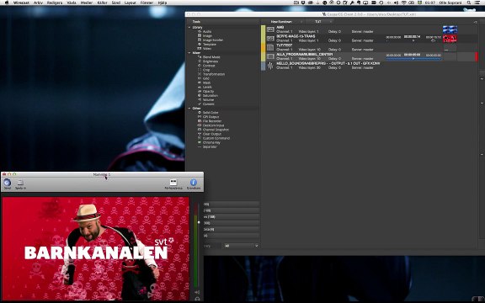Select the Chroma Key tool
The height and width of the screenshot is (303, 485).
pos(211,142)
